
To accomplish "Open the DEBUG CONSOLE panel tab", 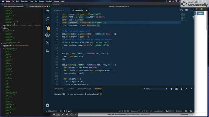I will 84,89.
